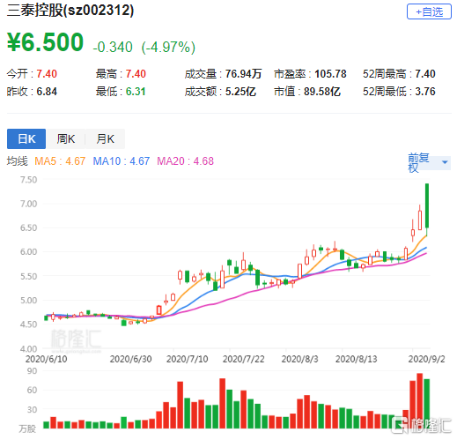Click the MA10 : 4.67 indicator label

pyautogui.click(x=122, y=161)
